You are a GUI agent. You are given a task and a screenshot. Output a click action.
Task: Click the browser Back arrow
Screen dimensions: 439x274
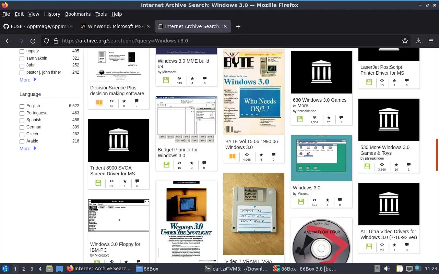pos(8,41)
